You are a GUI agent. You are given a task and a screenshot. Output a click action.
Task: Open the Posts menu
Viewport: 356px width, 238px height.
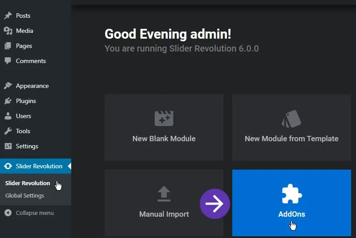tap(36, 16)
